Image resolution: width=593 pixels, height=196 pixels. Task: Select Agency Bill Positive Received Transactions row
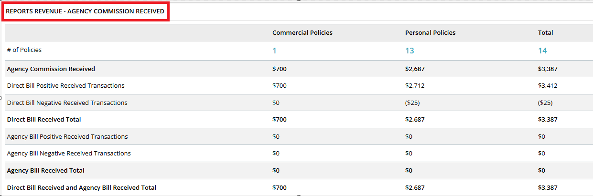click(299, 137)
